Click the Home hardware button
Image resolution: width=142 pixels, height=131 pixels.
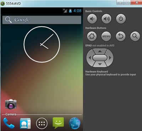pyautogui.click(x=92, y=36)
